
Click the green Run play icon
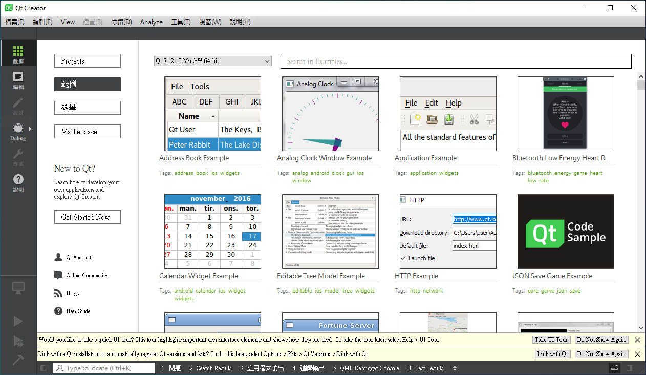(18, 321)
